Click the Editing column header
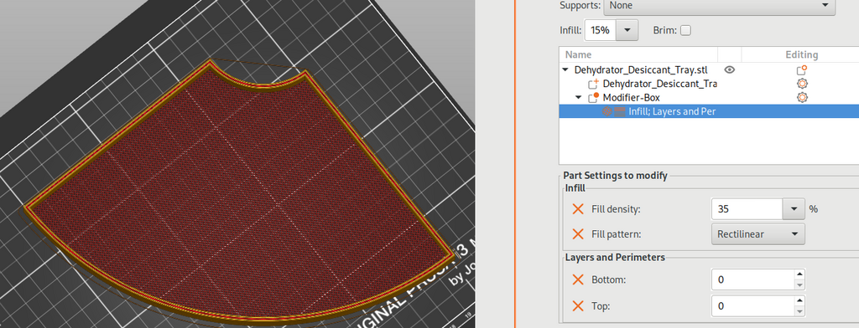 801,54
